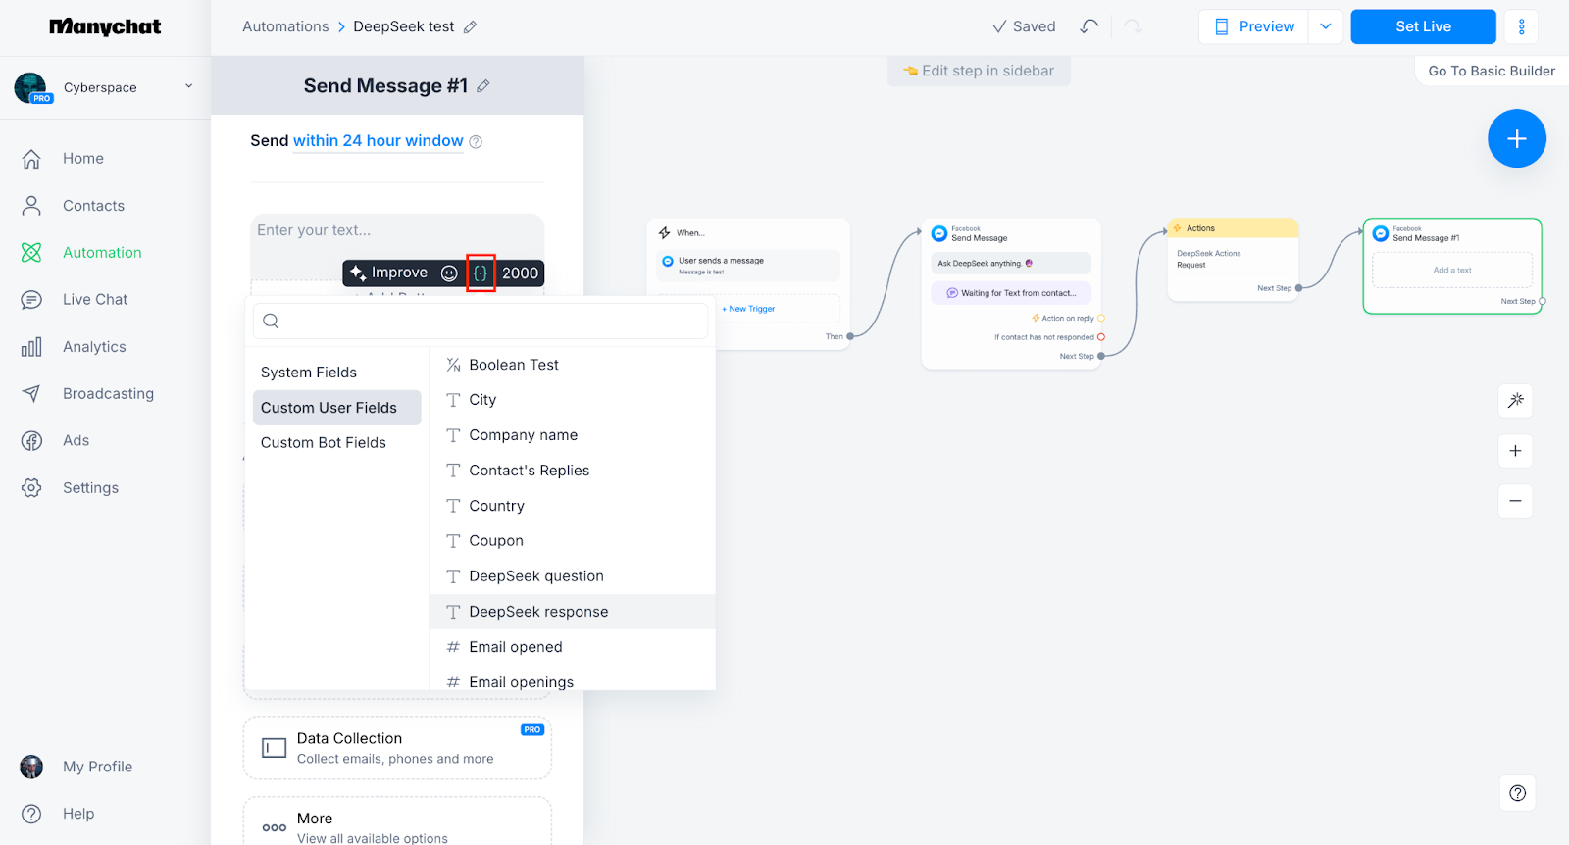Click User sends a message trigger
Viewport: 1569px width, 845px height.
pos(748,266)
